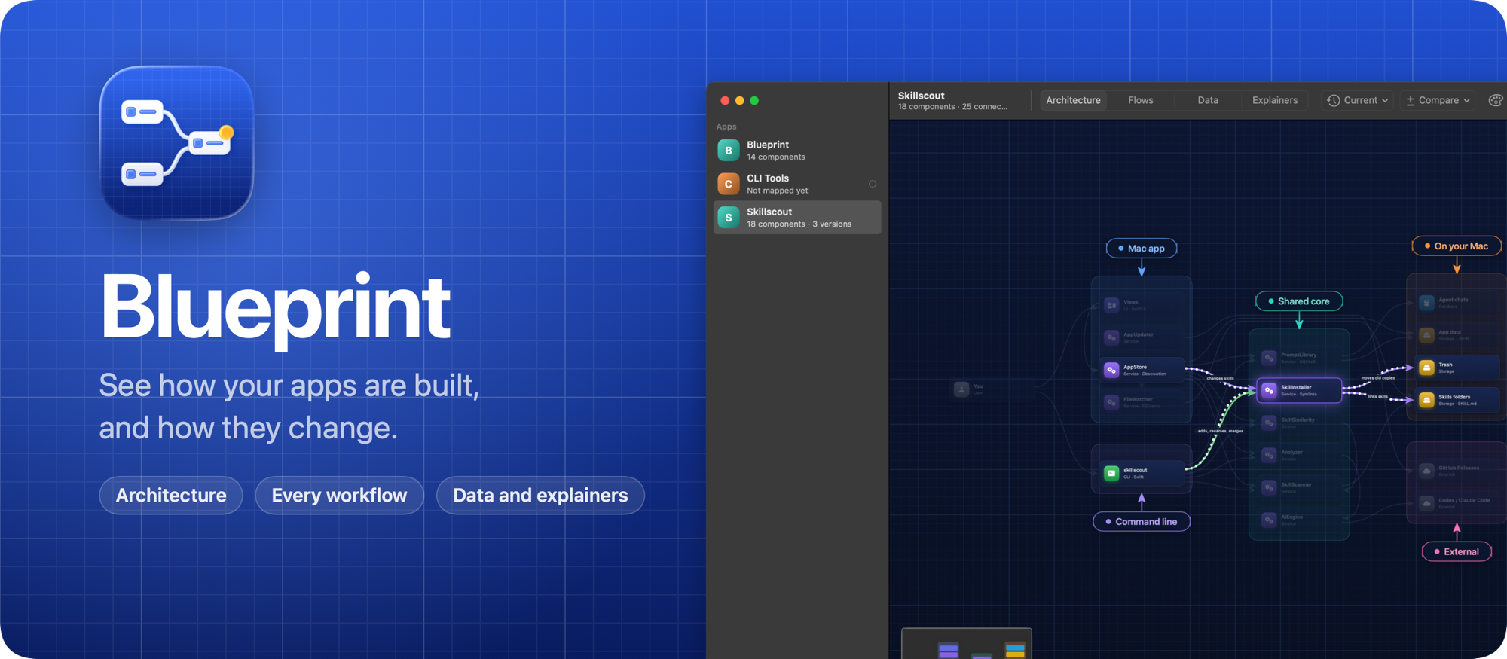
Task: Click the 'moves old copies' connection label
Action: click(1377, 378)
